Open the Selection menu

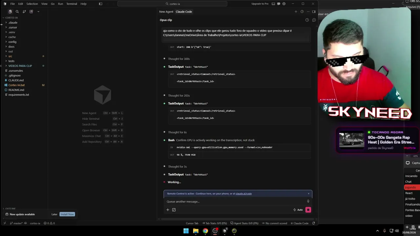coord(32,4)
